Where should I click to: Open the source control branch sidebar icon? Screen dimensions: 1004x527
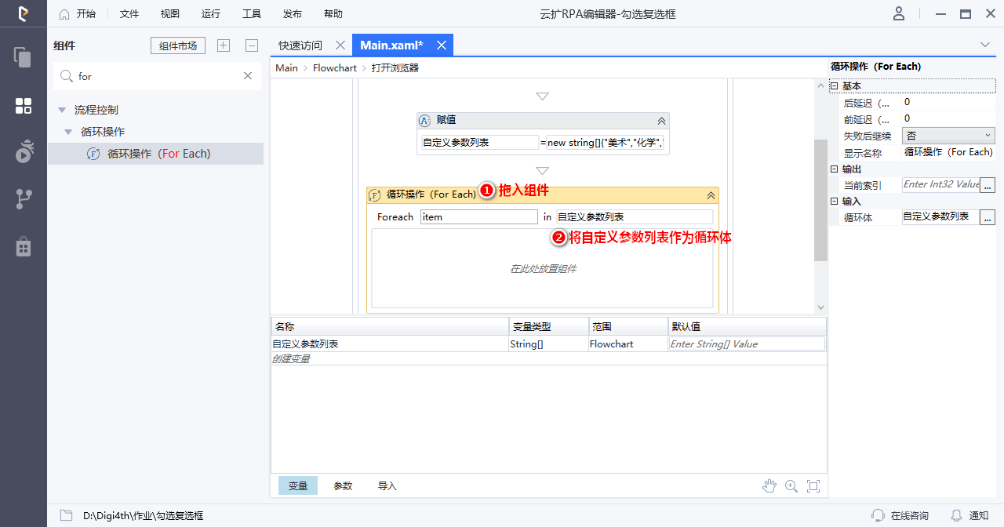[x=23, y=199]
